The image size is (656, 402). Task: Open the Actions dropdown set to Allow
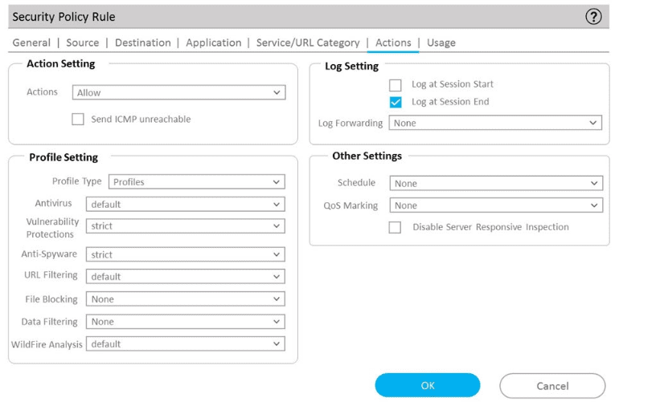point(178,93)
